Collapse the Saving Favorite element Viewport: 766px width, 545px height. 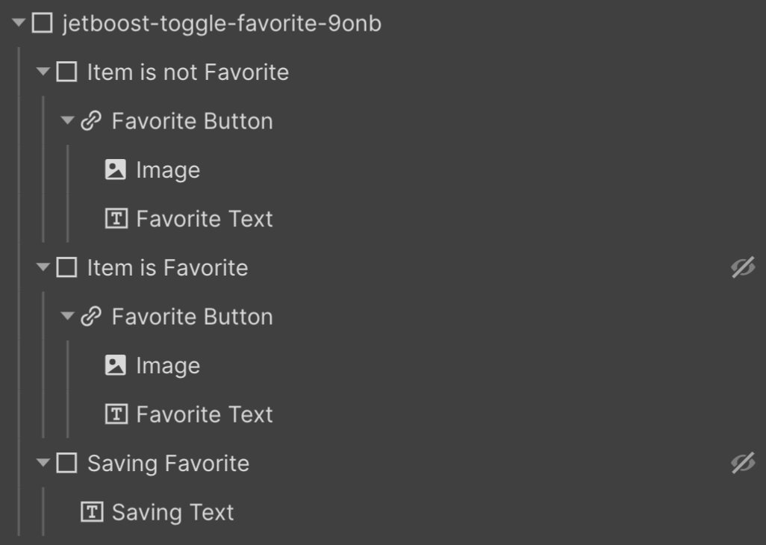(45, 463)
